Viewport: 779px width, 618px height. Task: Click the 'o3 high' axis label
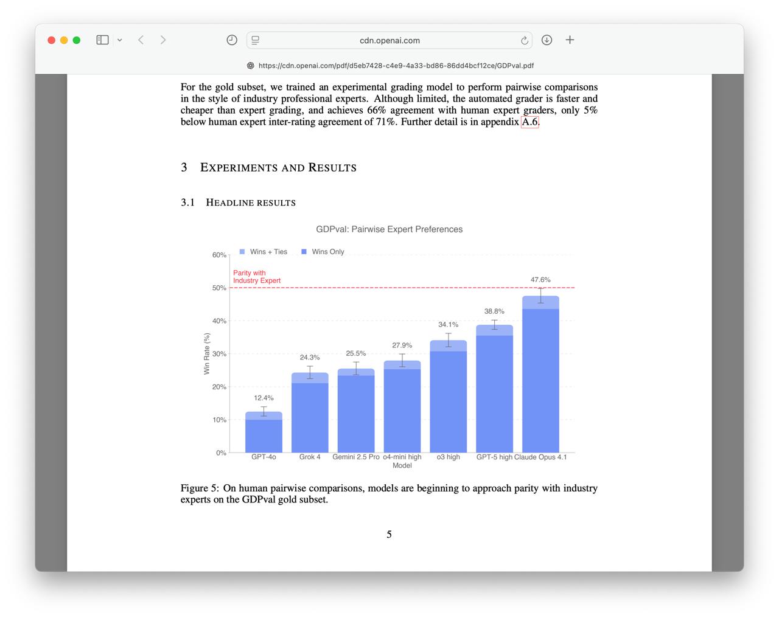tap(449, 457)
